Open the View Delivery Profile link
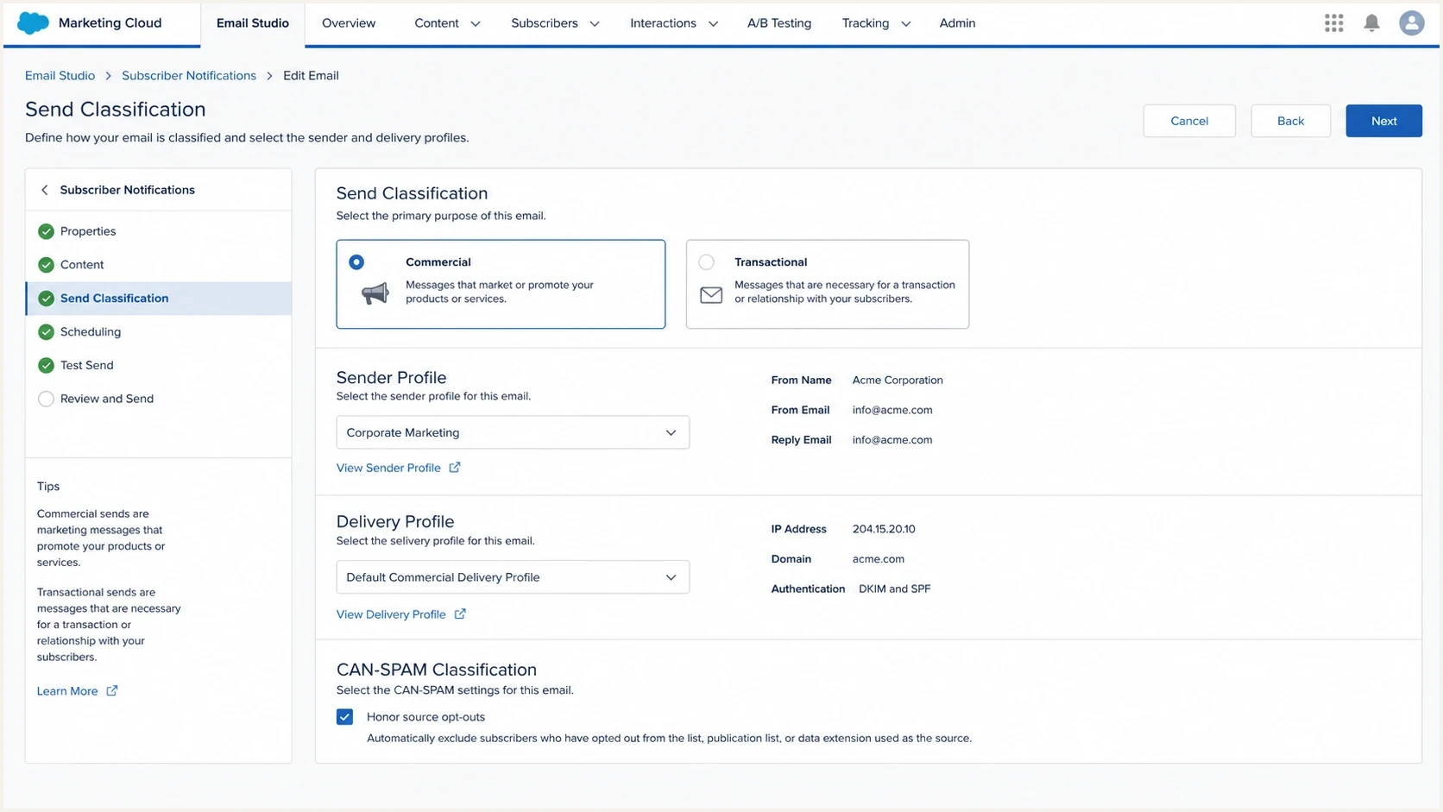The image size is (1443, 812). 391,614
